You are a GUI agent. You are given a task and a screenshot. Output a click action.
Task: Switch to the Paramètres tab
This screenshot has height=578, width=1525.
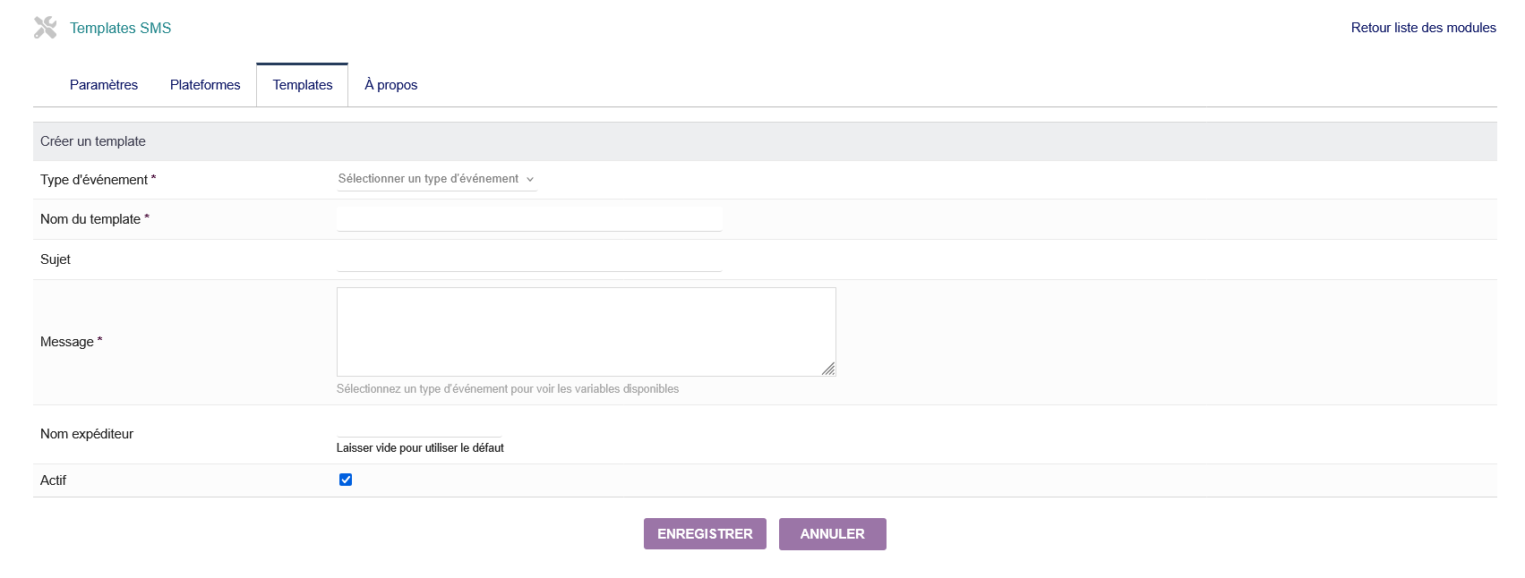click(x=104, y=85)
